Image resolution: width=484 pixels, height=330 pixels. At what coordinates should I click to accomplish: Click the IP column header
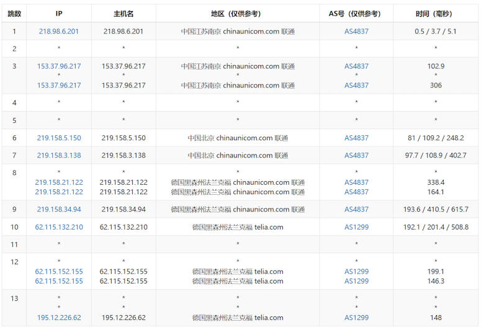pyautogui.click(x=59, y=13)
